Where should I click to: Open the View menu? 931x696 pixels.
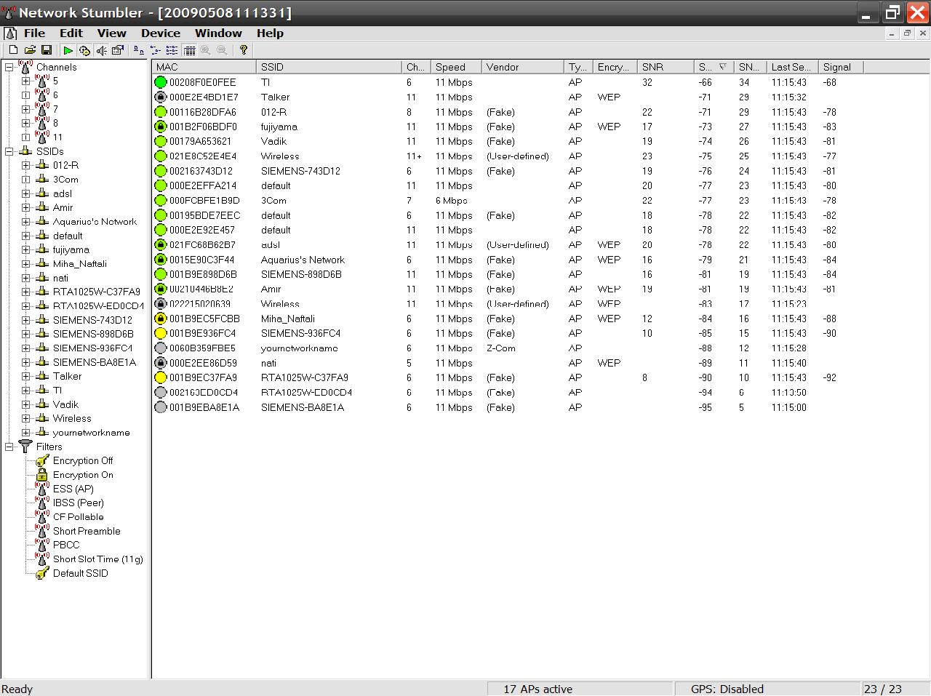click(x=112, y=33)
